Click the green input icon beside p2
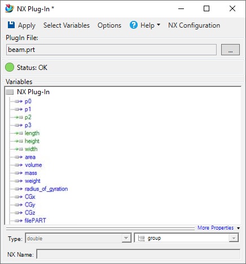 tap(19, 117)
